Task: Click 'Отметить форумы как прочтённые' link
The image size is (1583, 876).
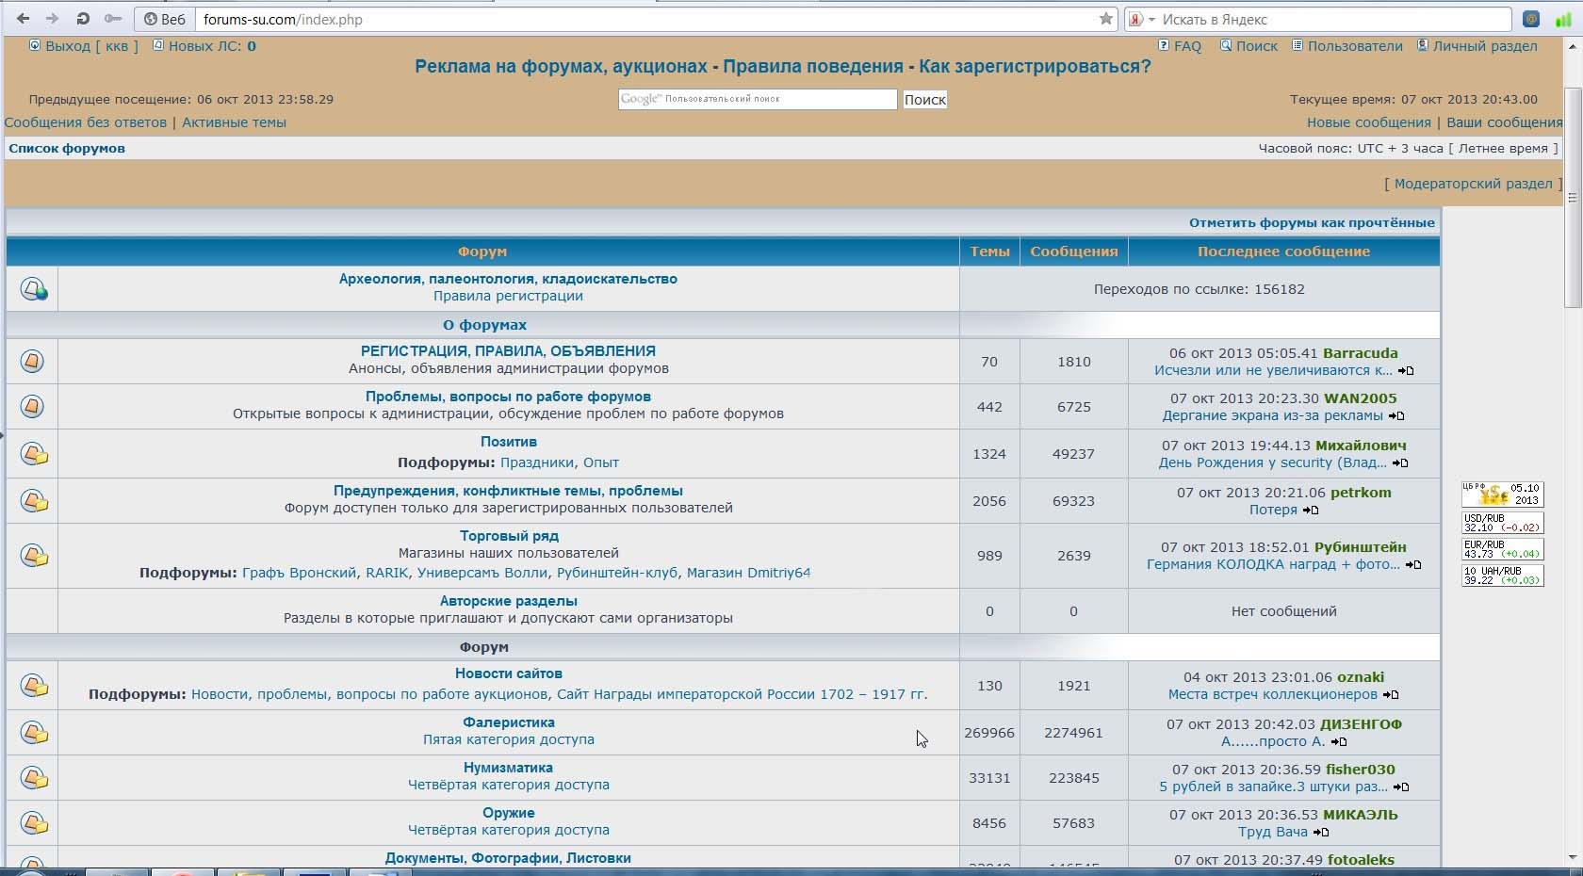Action: tap(1311, 223)
